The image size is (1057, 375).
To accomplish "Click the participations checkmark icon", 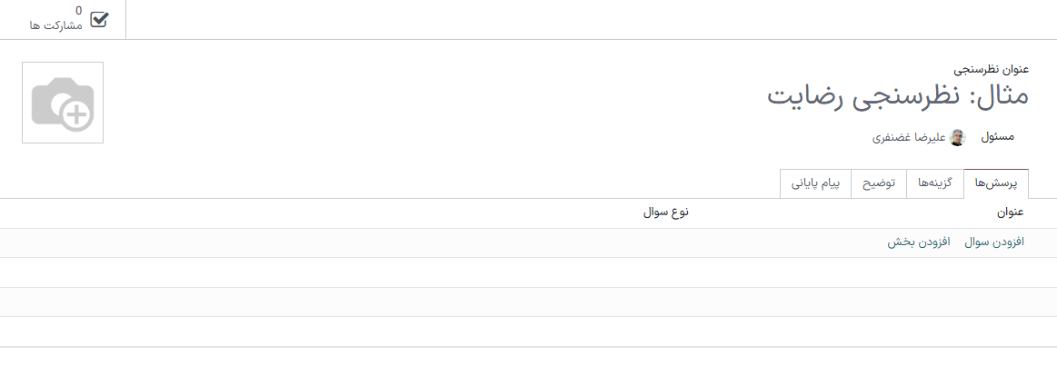I will [x=99, y=19].
